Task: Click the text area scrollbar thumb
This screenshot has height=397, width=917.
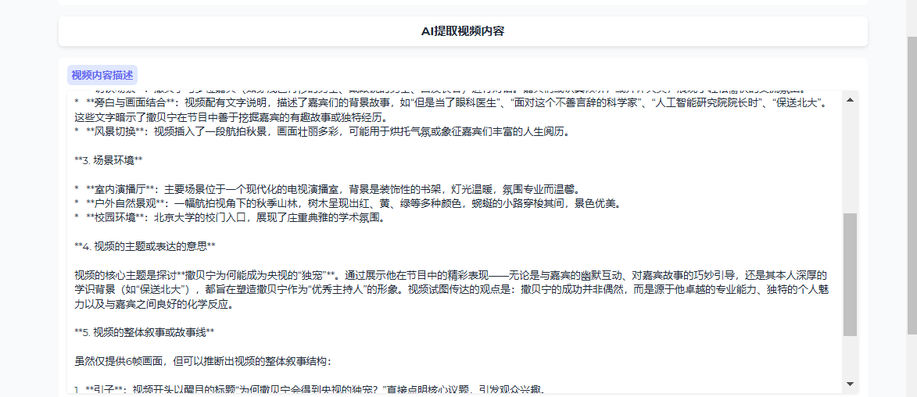Action: click(850, 274)
